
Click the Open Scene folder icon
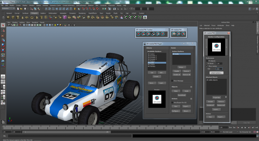coord(21,9)
